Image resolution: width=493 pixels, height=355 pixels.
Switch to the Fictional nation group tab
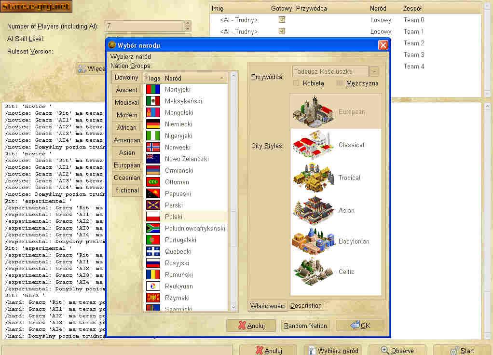click(x=126, y=190)
